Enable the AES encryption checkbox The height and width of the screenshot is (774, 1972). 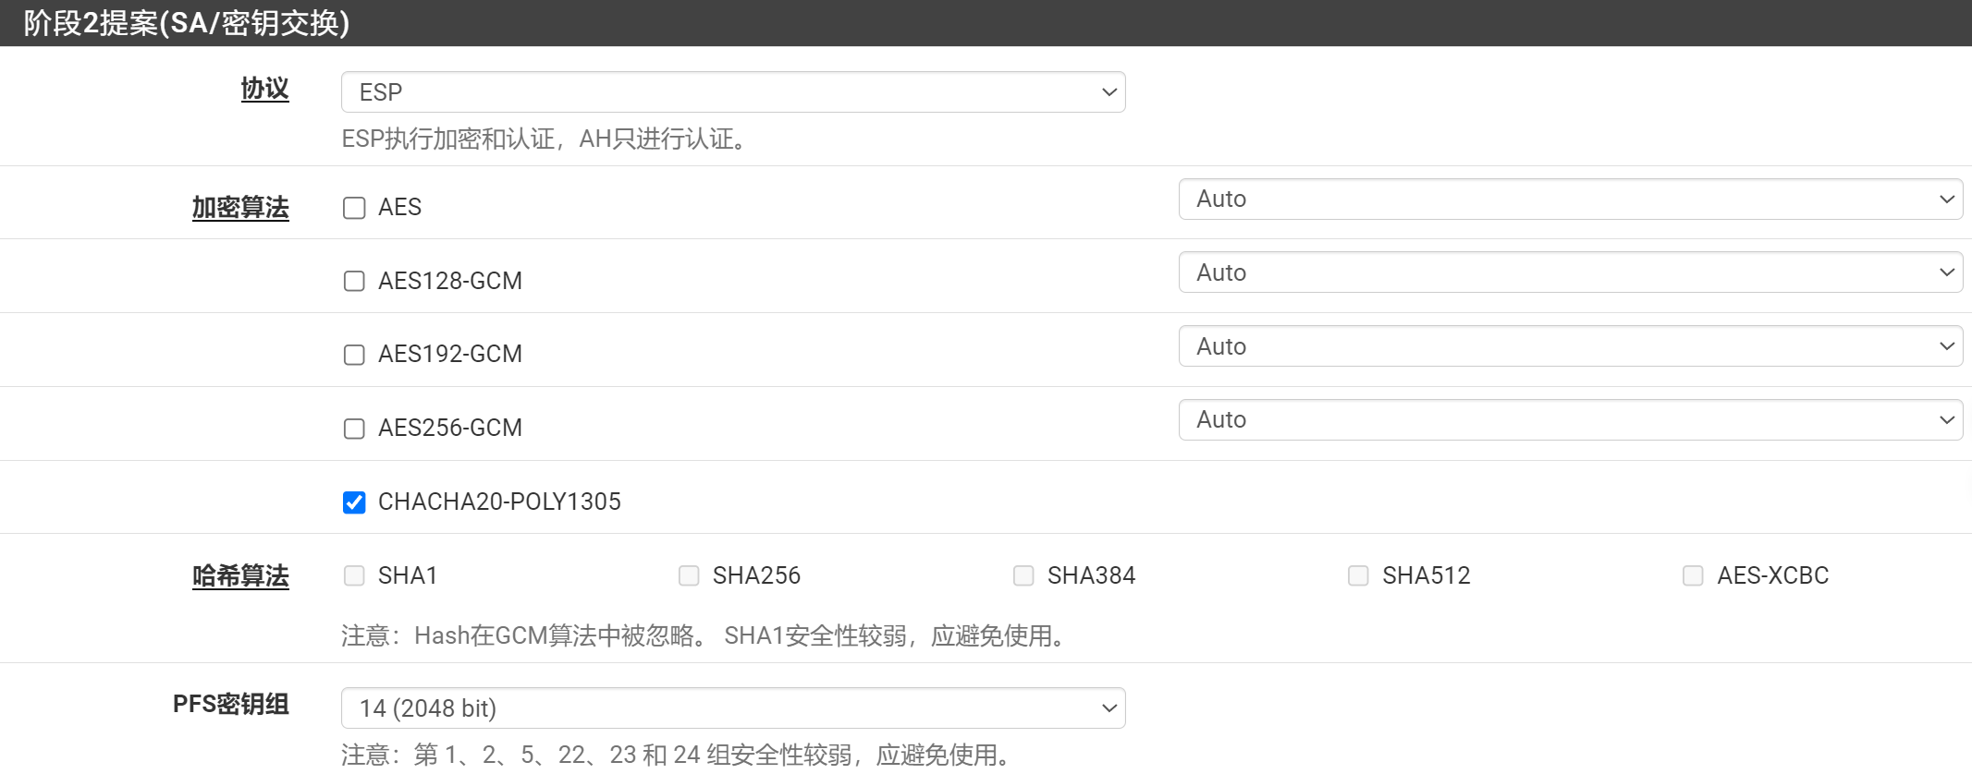[x=354, y=208]
